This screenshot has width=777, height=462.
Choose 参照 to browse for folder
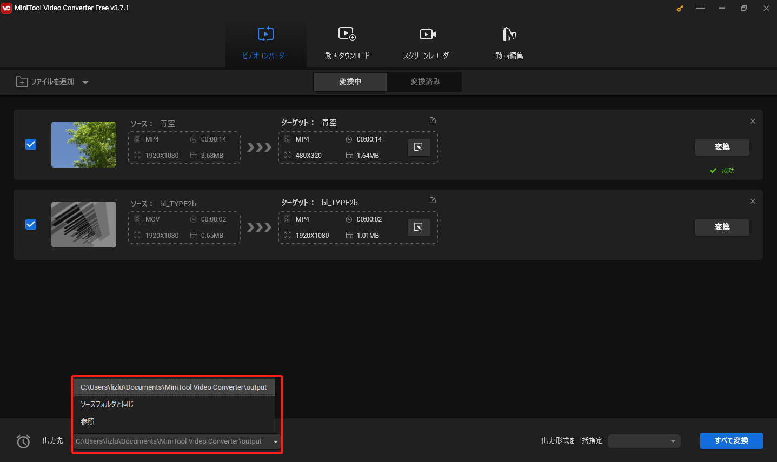[174, 421]
